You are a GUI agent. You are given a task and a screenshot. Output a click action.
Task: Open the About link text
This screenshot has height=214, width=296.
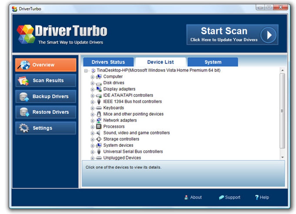coord(196,197)
